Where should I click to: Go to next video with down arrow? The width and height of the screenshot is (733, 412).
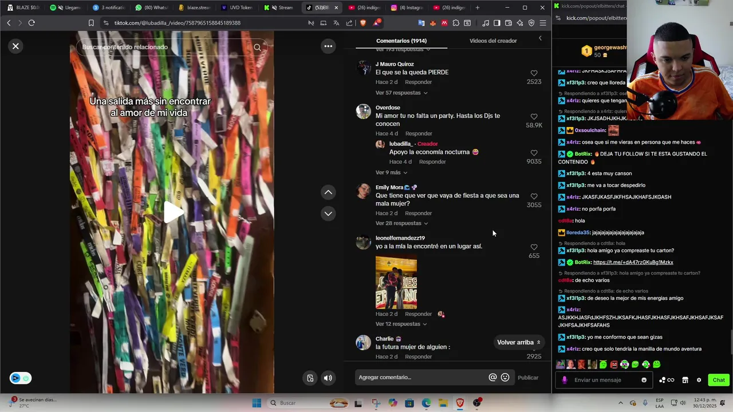(x=328, y=213)
